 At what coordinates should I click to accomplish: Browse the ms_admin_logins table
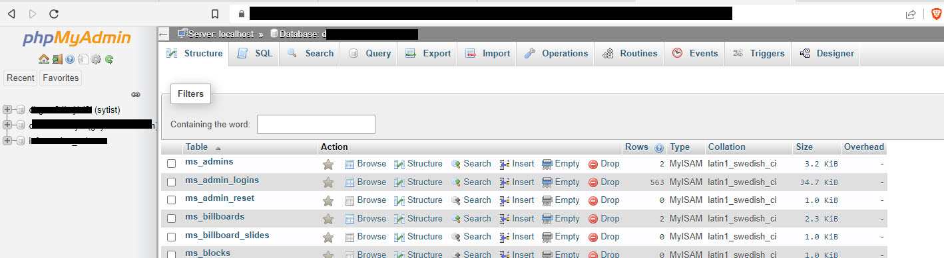(365, 182)
